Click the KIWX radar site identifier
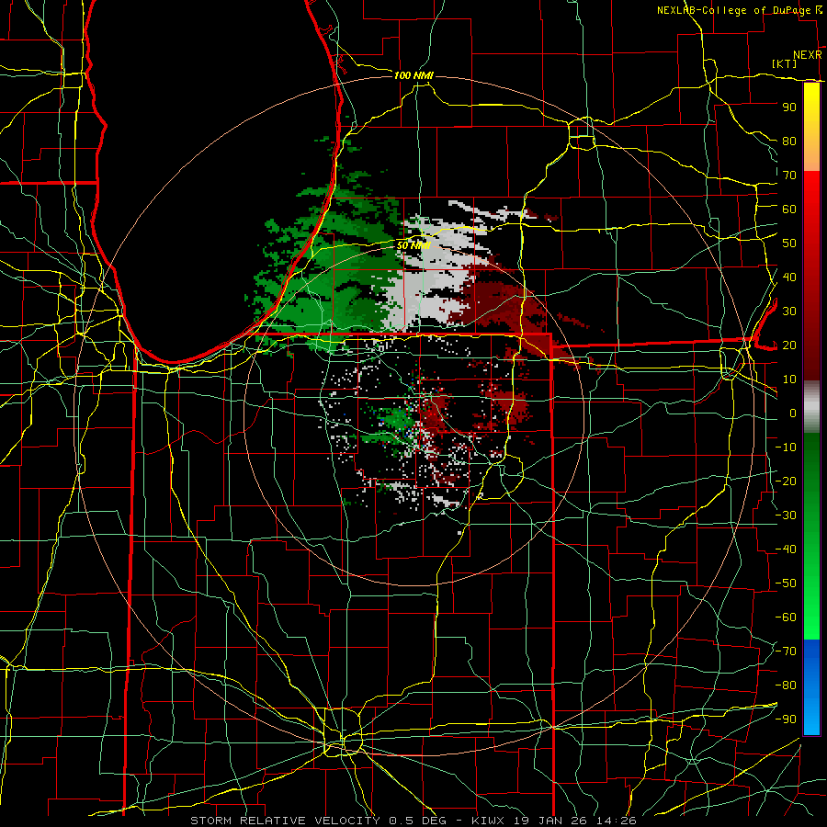 (489, 821)
